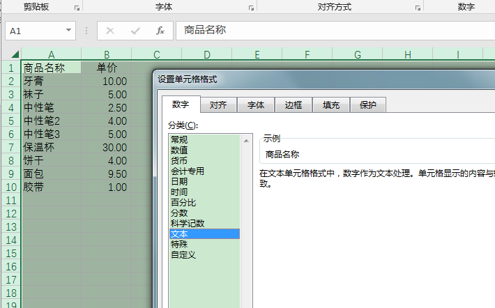
Task: Click the category list scroll up arrow
Action: pyautogui.click(x=246, y=140)
